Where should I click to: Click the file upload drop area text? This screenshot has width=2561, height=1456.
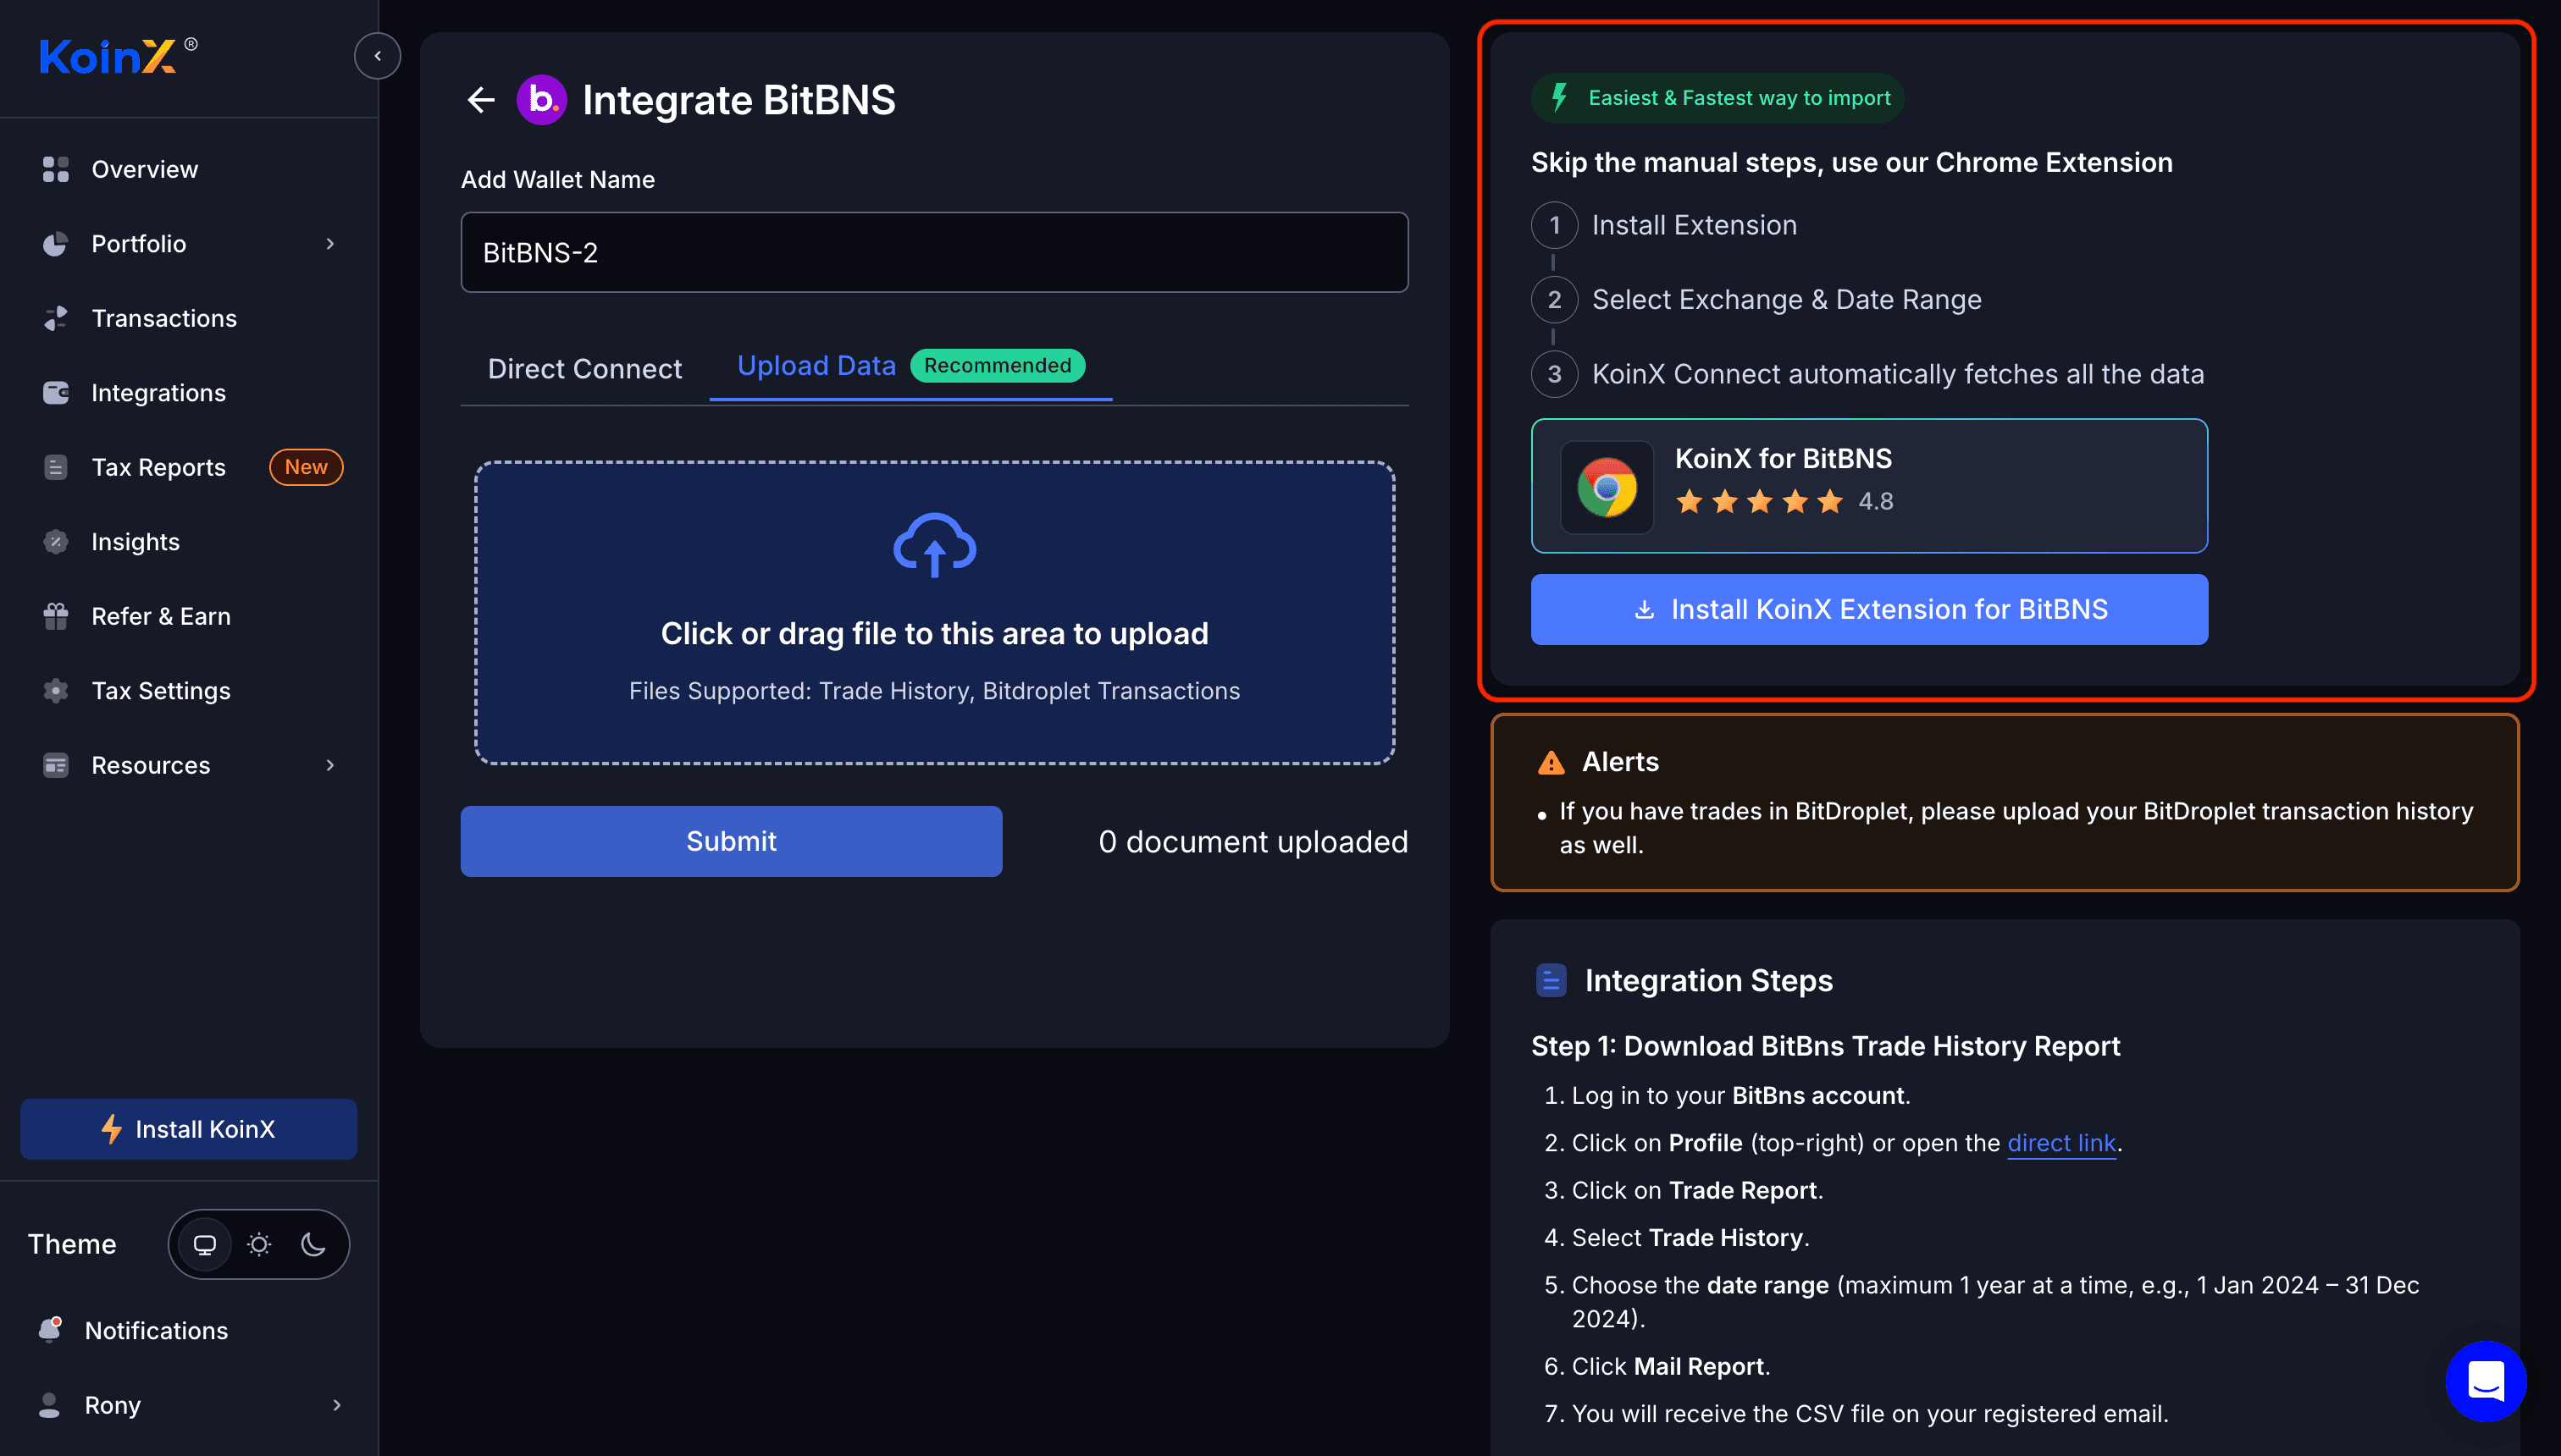(x=934, y=633)
